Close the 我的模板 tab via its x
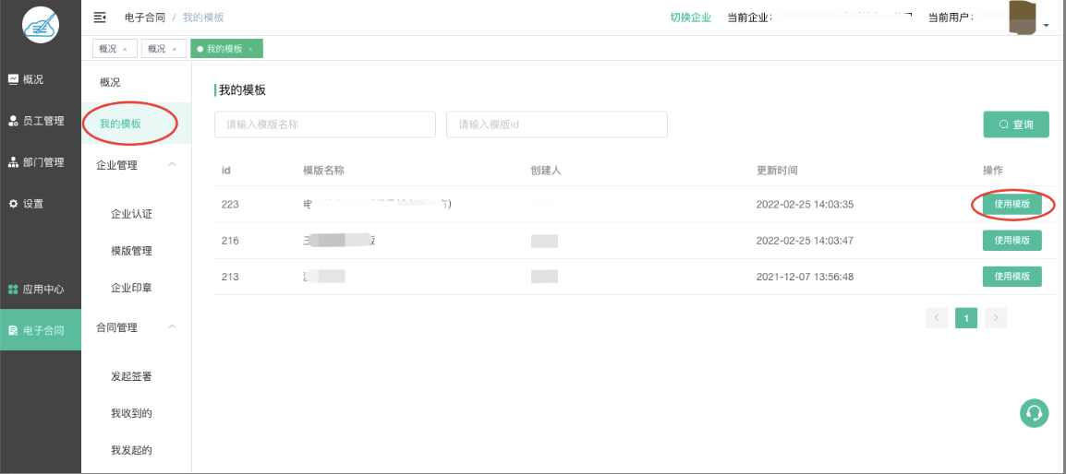 click(250, 49)
